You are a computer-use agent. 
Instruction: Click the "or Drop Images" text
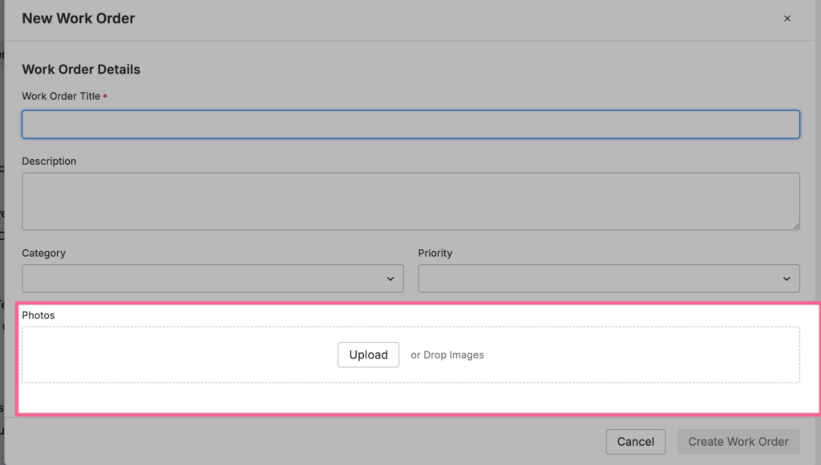coord(447,355)
